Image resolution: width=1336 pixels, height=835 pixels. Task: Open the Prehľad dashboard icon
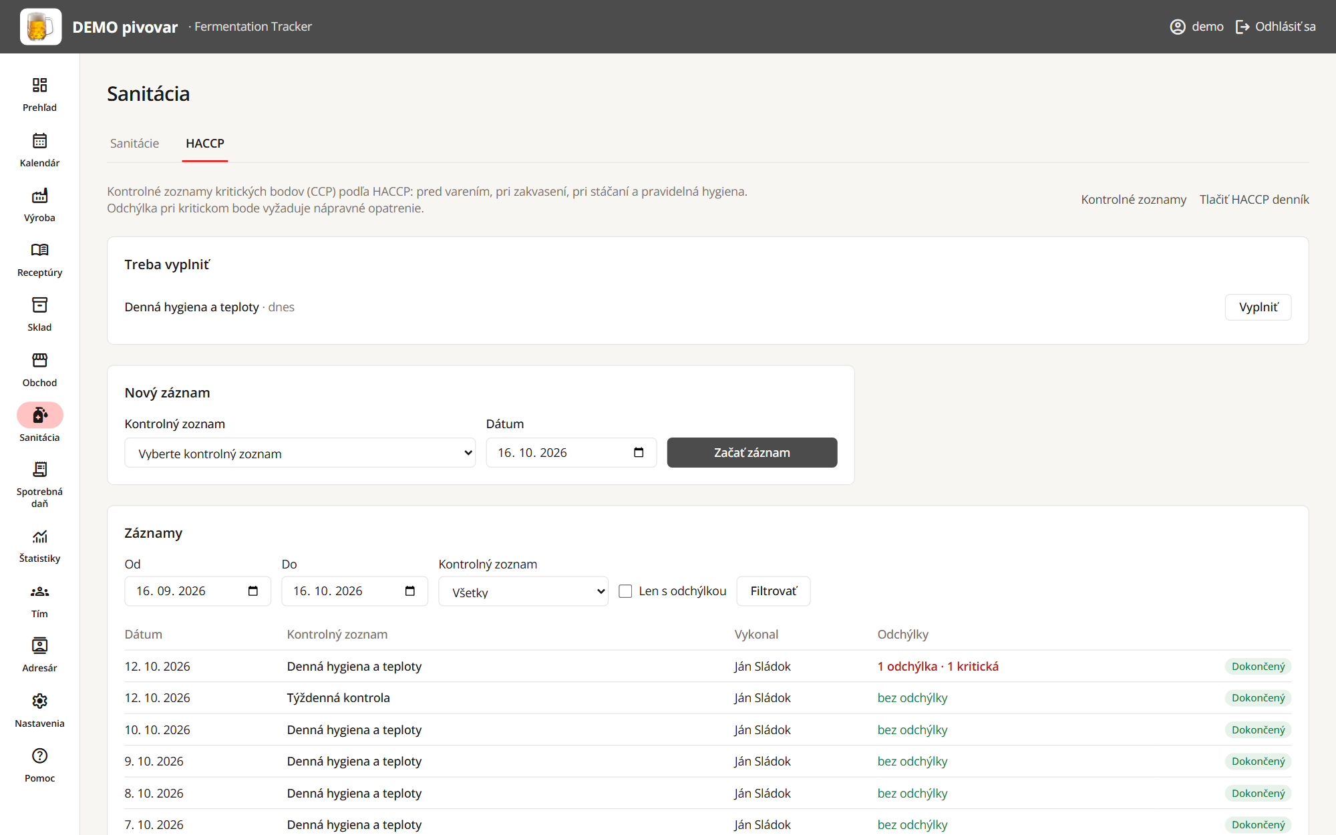pos(39,85)
